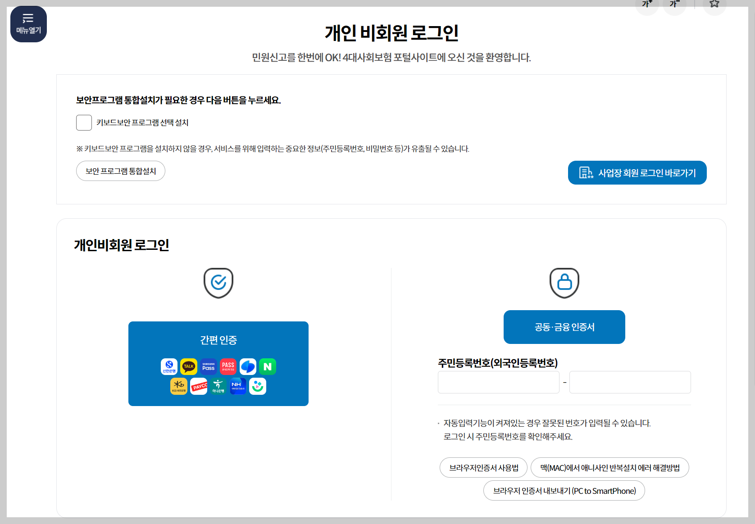Select the Naver authentication icon
The image size is (755, 524).
click(x=268, y=366)
